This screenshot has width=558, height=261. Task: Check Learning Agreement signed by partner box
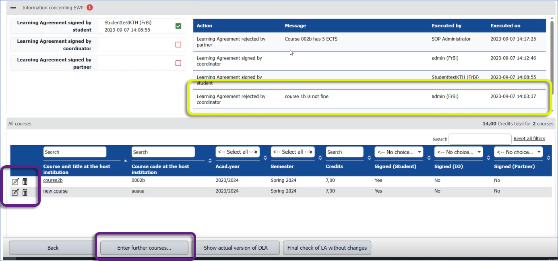point(178,63)
